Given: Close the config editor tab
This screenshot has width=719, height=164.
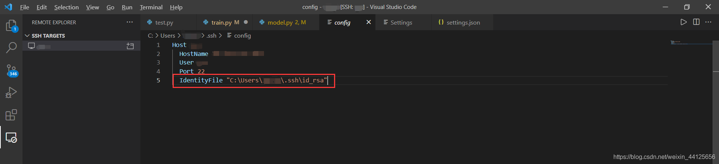Looking at the screenshot, I should click(368, 22).
